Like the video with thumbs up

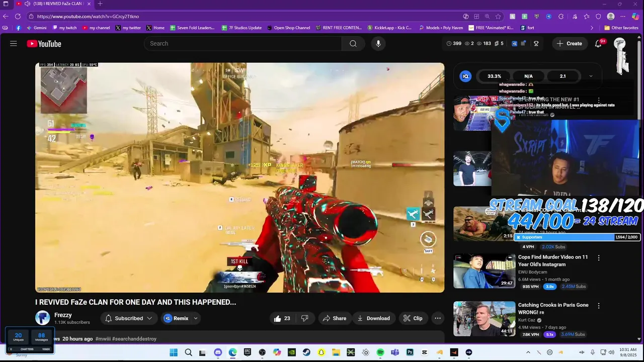pyautogui.click(x=282, y=318)
